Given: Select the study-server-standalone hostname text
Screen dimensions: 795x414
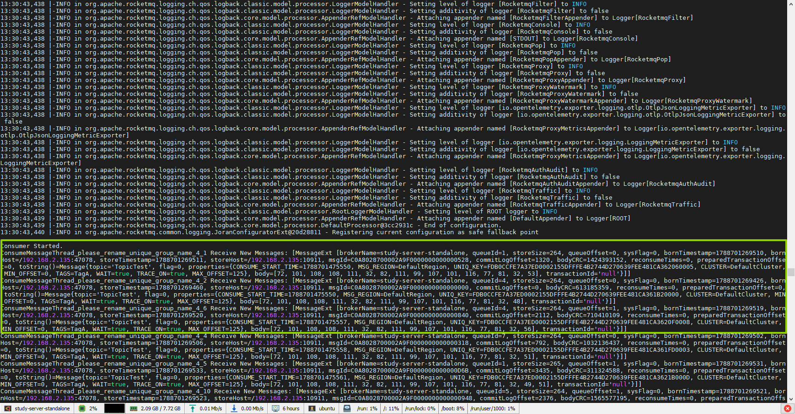Looking at the screenshot, I should [42, 408].
